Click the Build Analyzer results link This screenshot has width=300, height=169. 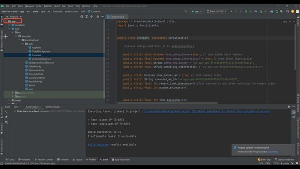[98, 145]
